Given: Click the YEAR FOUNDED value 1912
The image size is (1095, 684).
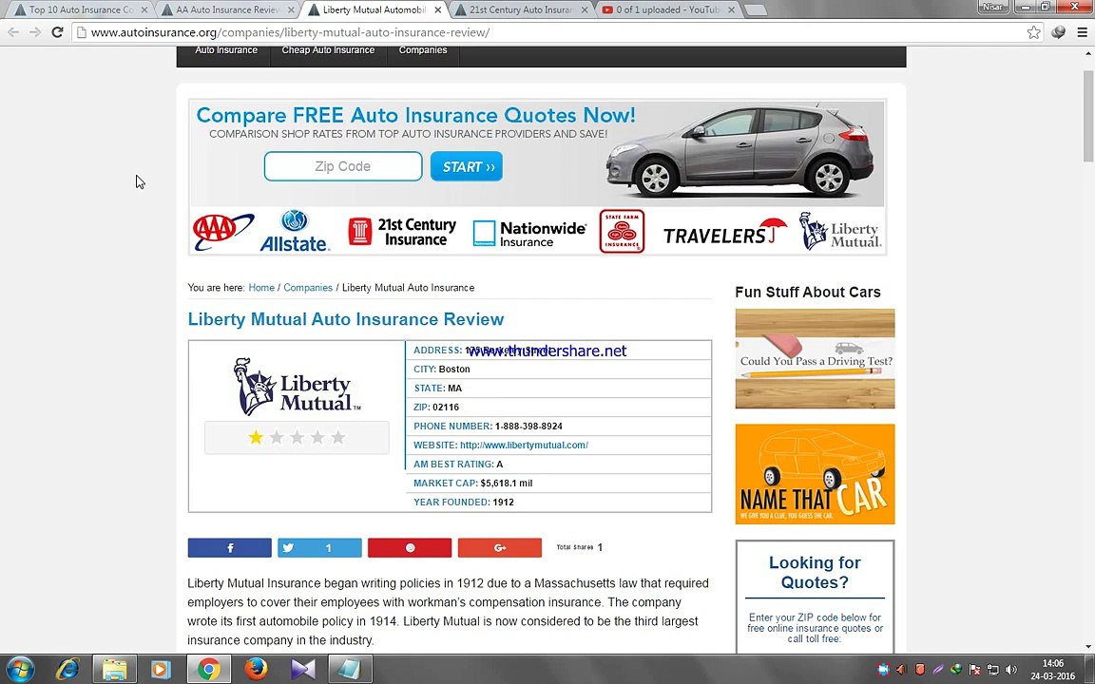Looking at the screenshot, I should click(x=503, y=503).
